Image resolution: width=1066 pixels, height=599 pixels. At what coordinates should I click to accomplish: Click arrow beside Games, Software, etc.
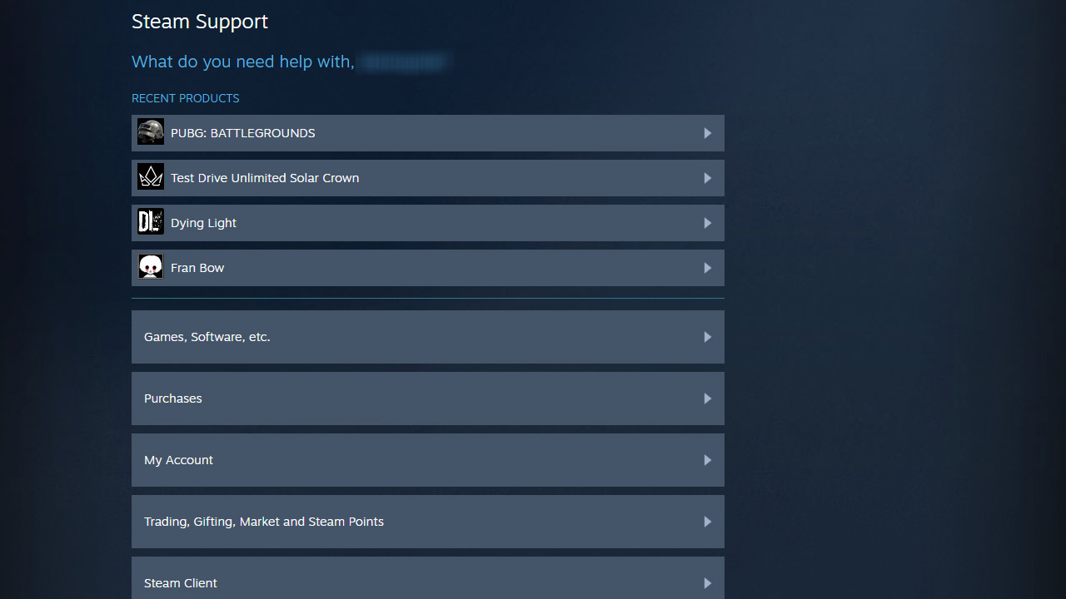tap(707, 337)
